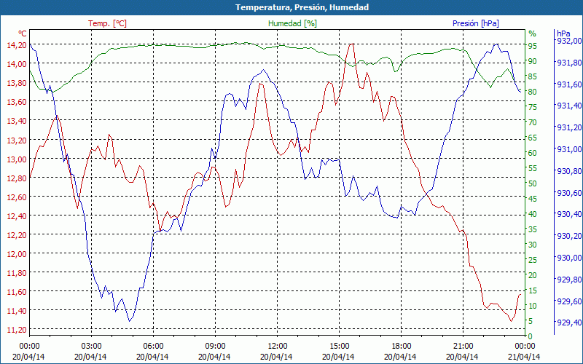The image size is (583, 364).
Task: Click the "11,20" temperature axis value
Action: click(x=17, y=330)
